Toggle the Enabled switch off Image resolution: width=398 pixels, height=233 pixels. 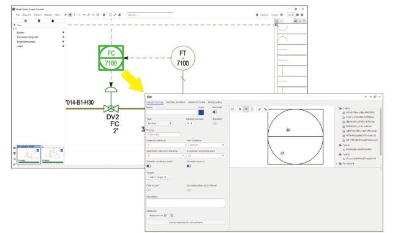click(215, 112)
